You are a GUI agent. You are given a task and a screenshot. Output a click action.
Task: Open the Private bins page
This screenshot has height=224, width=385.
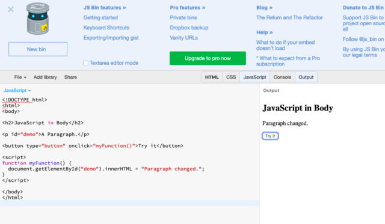(x=183, y=17)
